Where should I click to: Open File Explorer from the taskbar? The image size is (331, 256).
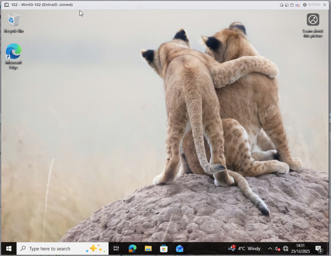point(148,249)
